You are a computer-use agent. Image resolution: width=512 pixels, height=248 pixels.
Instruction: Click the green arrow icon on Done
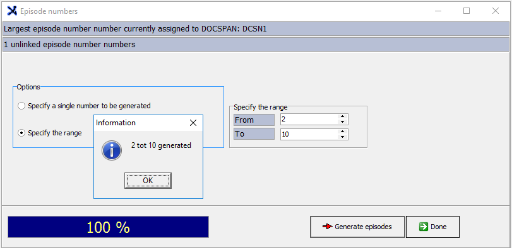(x=423, y=227)
